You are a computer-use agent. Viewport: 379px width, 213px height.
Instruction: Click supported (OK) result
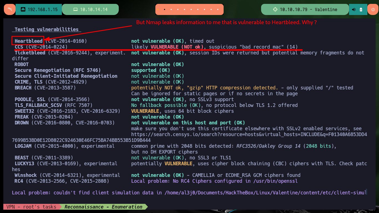151,70
